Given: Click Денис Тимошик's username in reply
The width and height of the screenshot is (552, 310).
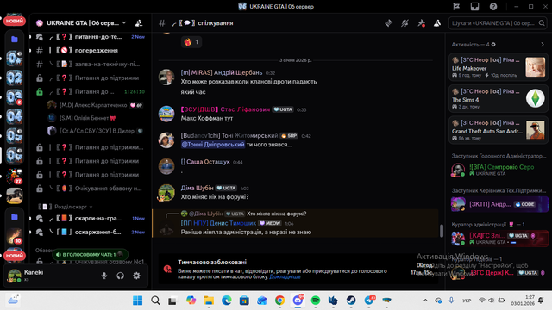Looking at the screenshot, I should (x=218, y=223).
